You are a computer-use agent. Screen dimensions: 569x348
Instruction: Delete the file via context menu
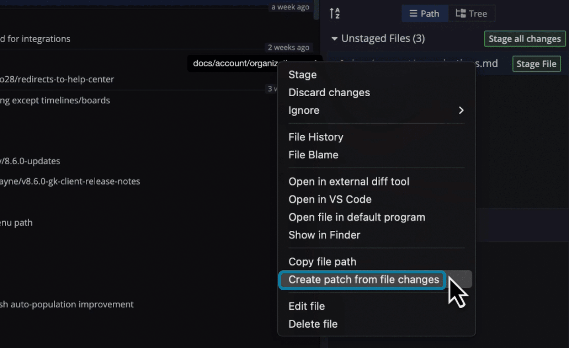[x=313, y=324]
